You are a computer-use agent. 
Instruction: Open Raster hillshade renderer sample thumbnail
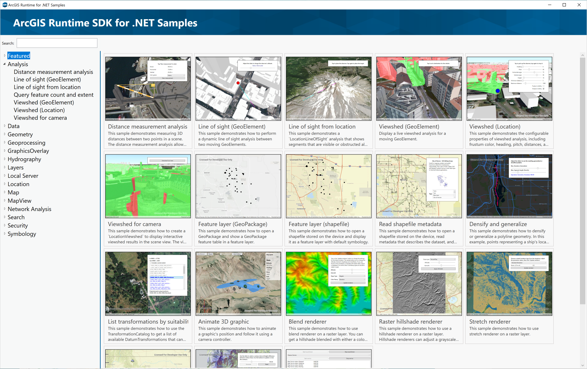tap(419, 284)
